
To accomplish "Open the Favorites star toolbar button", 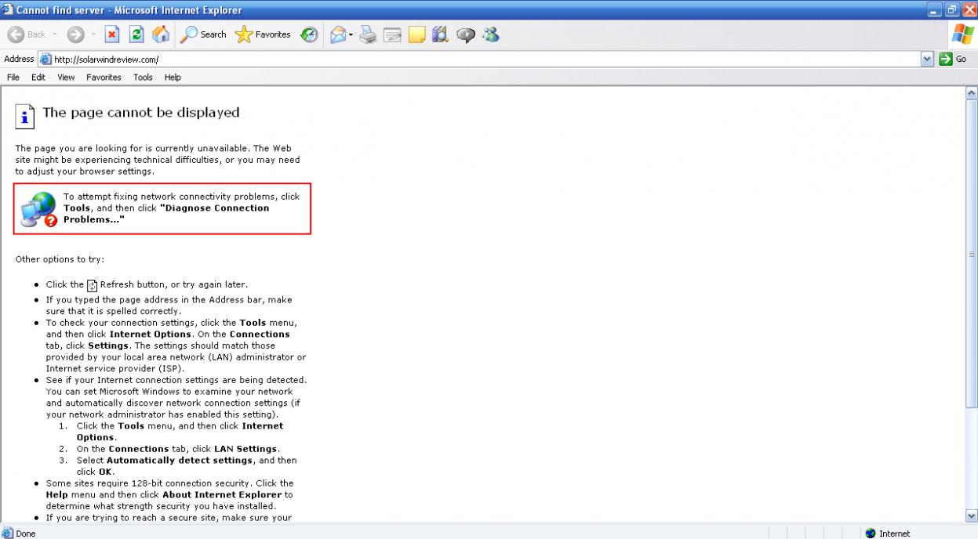I will point(264,34).
